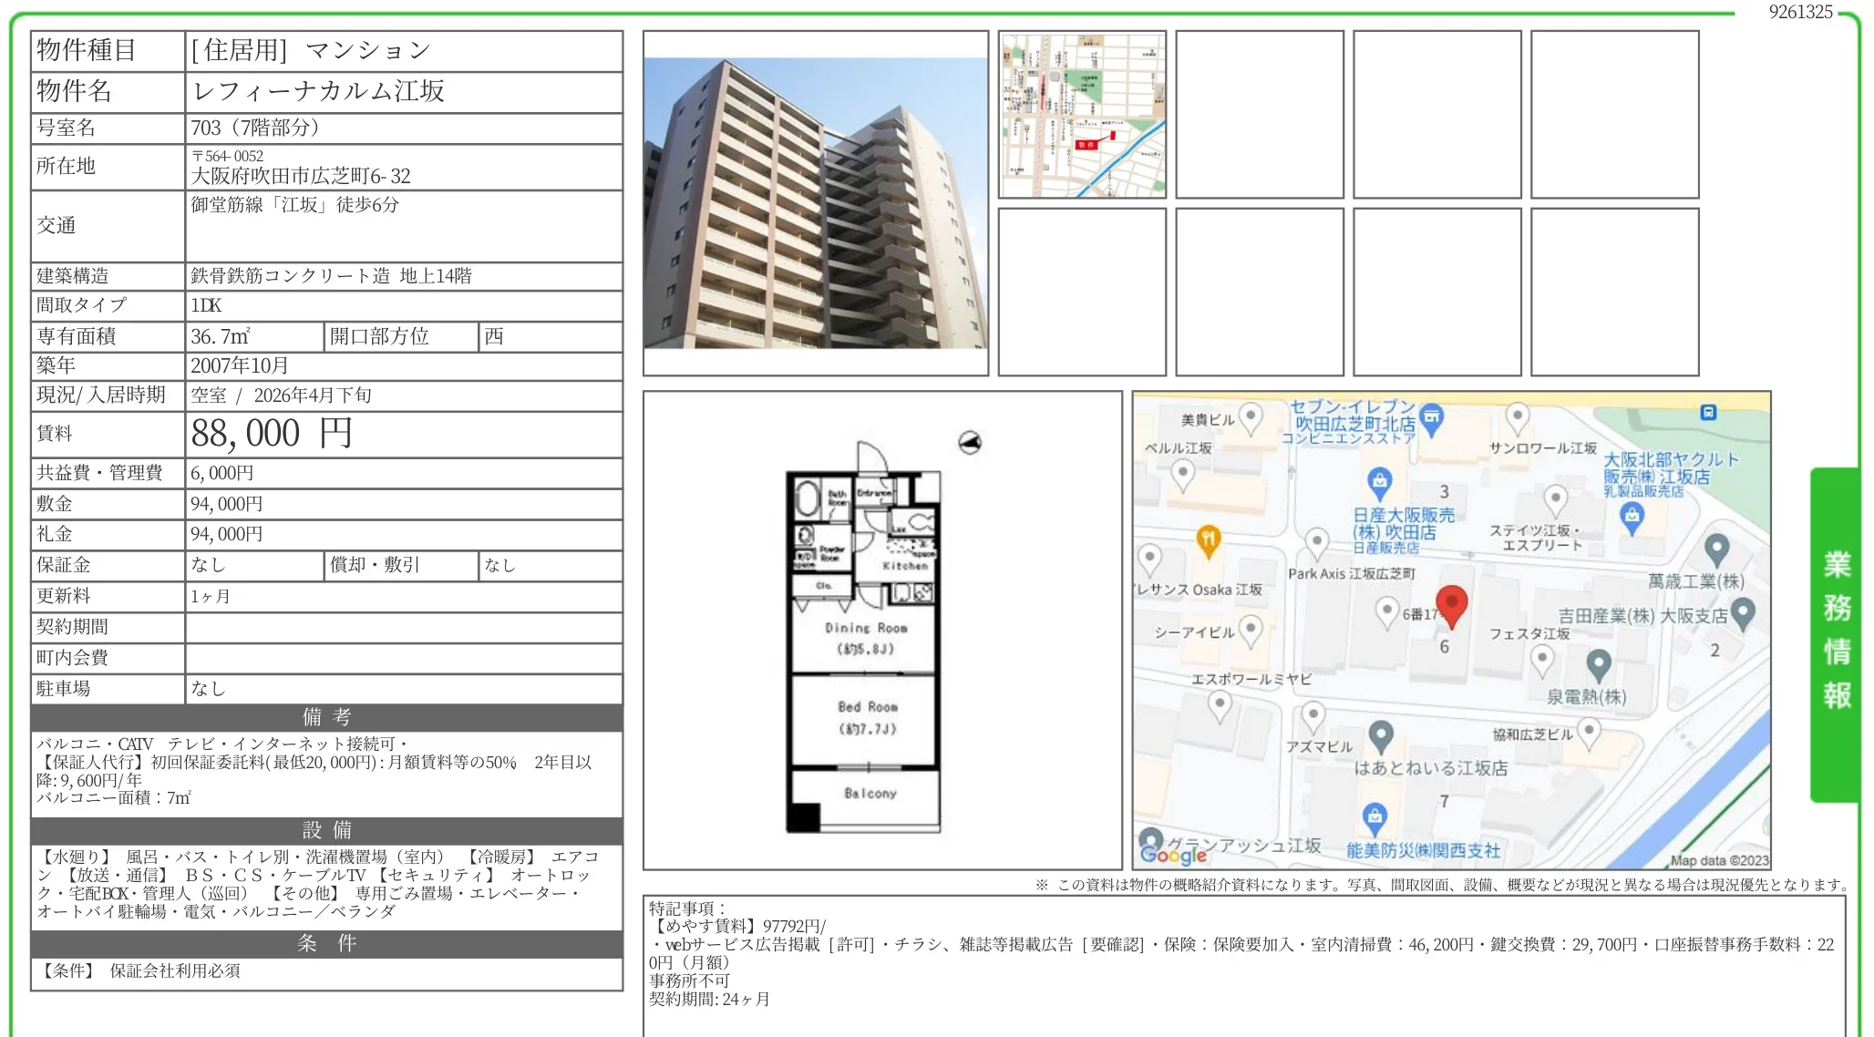
Task: Click the compass north indicator on floor plan
Action: click(970, 443)
